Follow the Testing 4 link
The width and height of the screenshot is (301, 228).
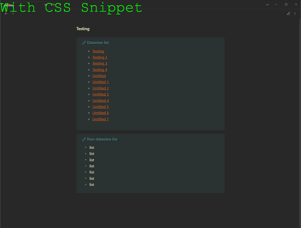100,69
